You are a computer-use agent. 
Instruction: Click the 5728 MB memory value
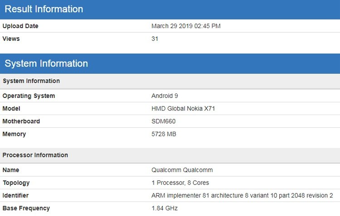(164, 134)
